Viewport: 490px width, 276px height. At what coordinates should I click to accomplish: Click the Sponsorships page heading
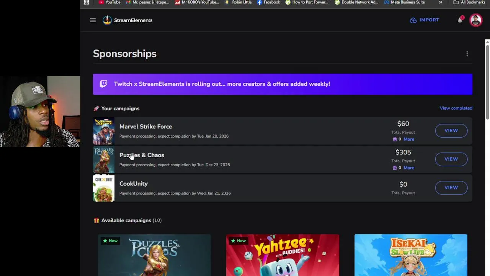[125, 54]
